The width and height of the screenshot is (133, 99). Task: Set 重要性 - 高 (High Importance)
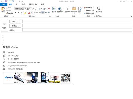point(89,11)
